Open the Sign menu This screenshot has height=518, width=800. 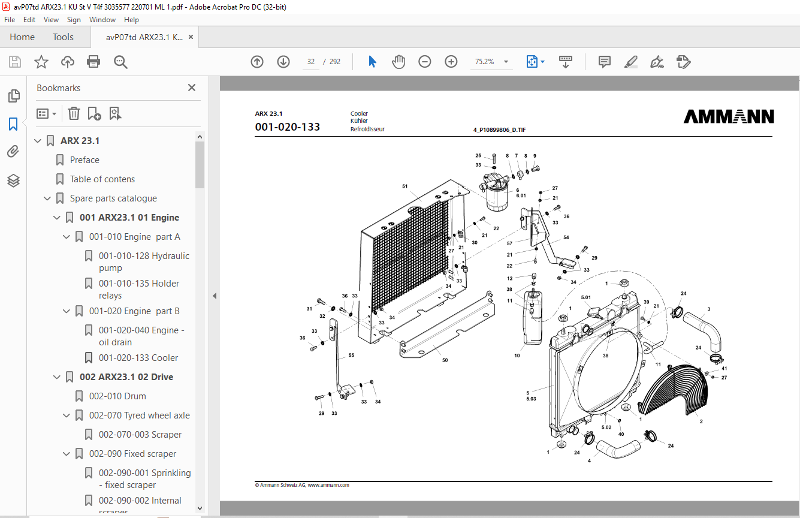pos(74,20)
